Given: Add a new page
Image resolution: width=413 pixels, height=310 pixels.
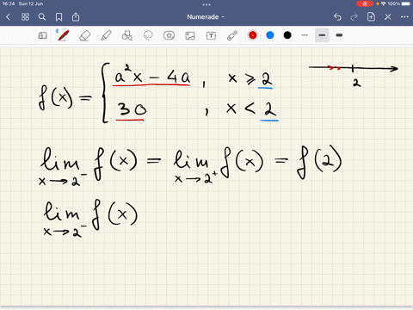Looking at the screenshot, I should (371, 17).
